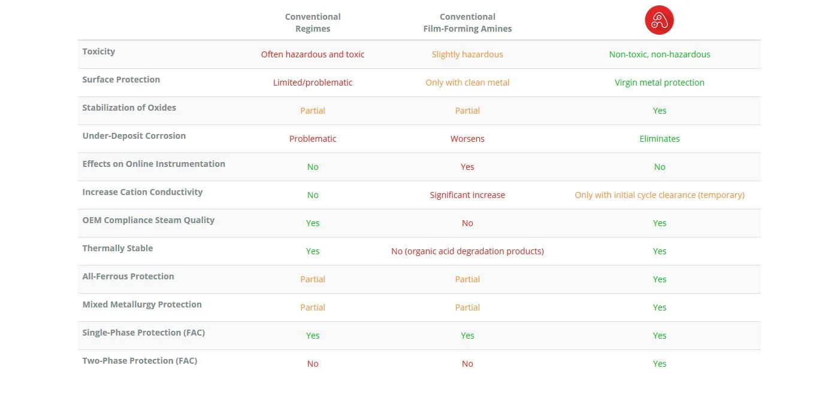Select the "Thermally Stable" row label
The image size is (825, 399).
click(118, 248)
